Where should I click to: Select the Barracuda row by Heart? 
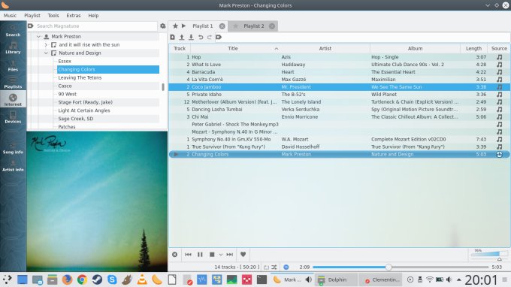339,71
